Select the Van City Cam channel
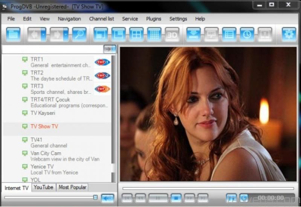This screenshot has height=207, width=301. pos(46,153)
